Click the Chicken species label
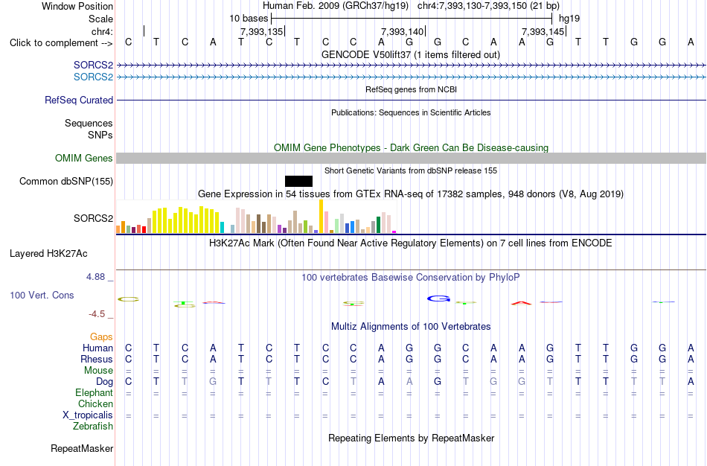This screenshot has height=466, width=707. [x=95, y=403]
